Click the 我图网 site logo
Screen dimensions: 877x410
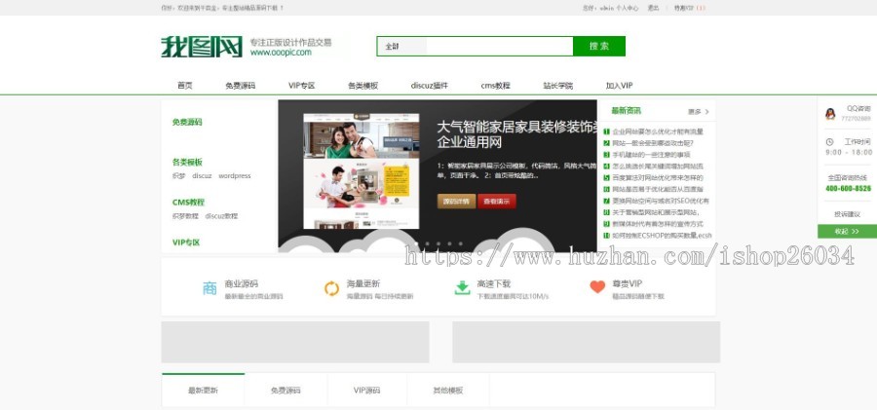(202, 47)
